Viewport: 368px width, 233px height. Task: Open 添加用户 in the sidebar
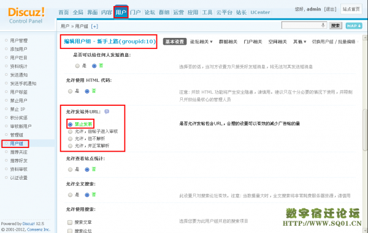pos(19,49)
